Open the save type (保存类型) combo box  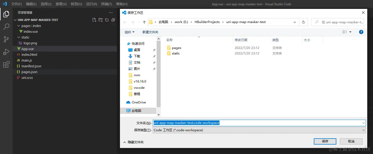259,130
